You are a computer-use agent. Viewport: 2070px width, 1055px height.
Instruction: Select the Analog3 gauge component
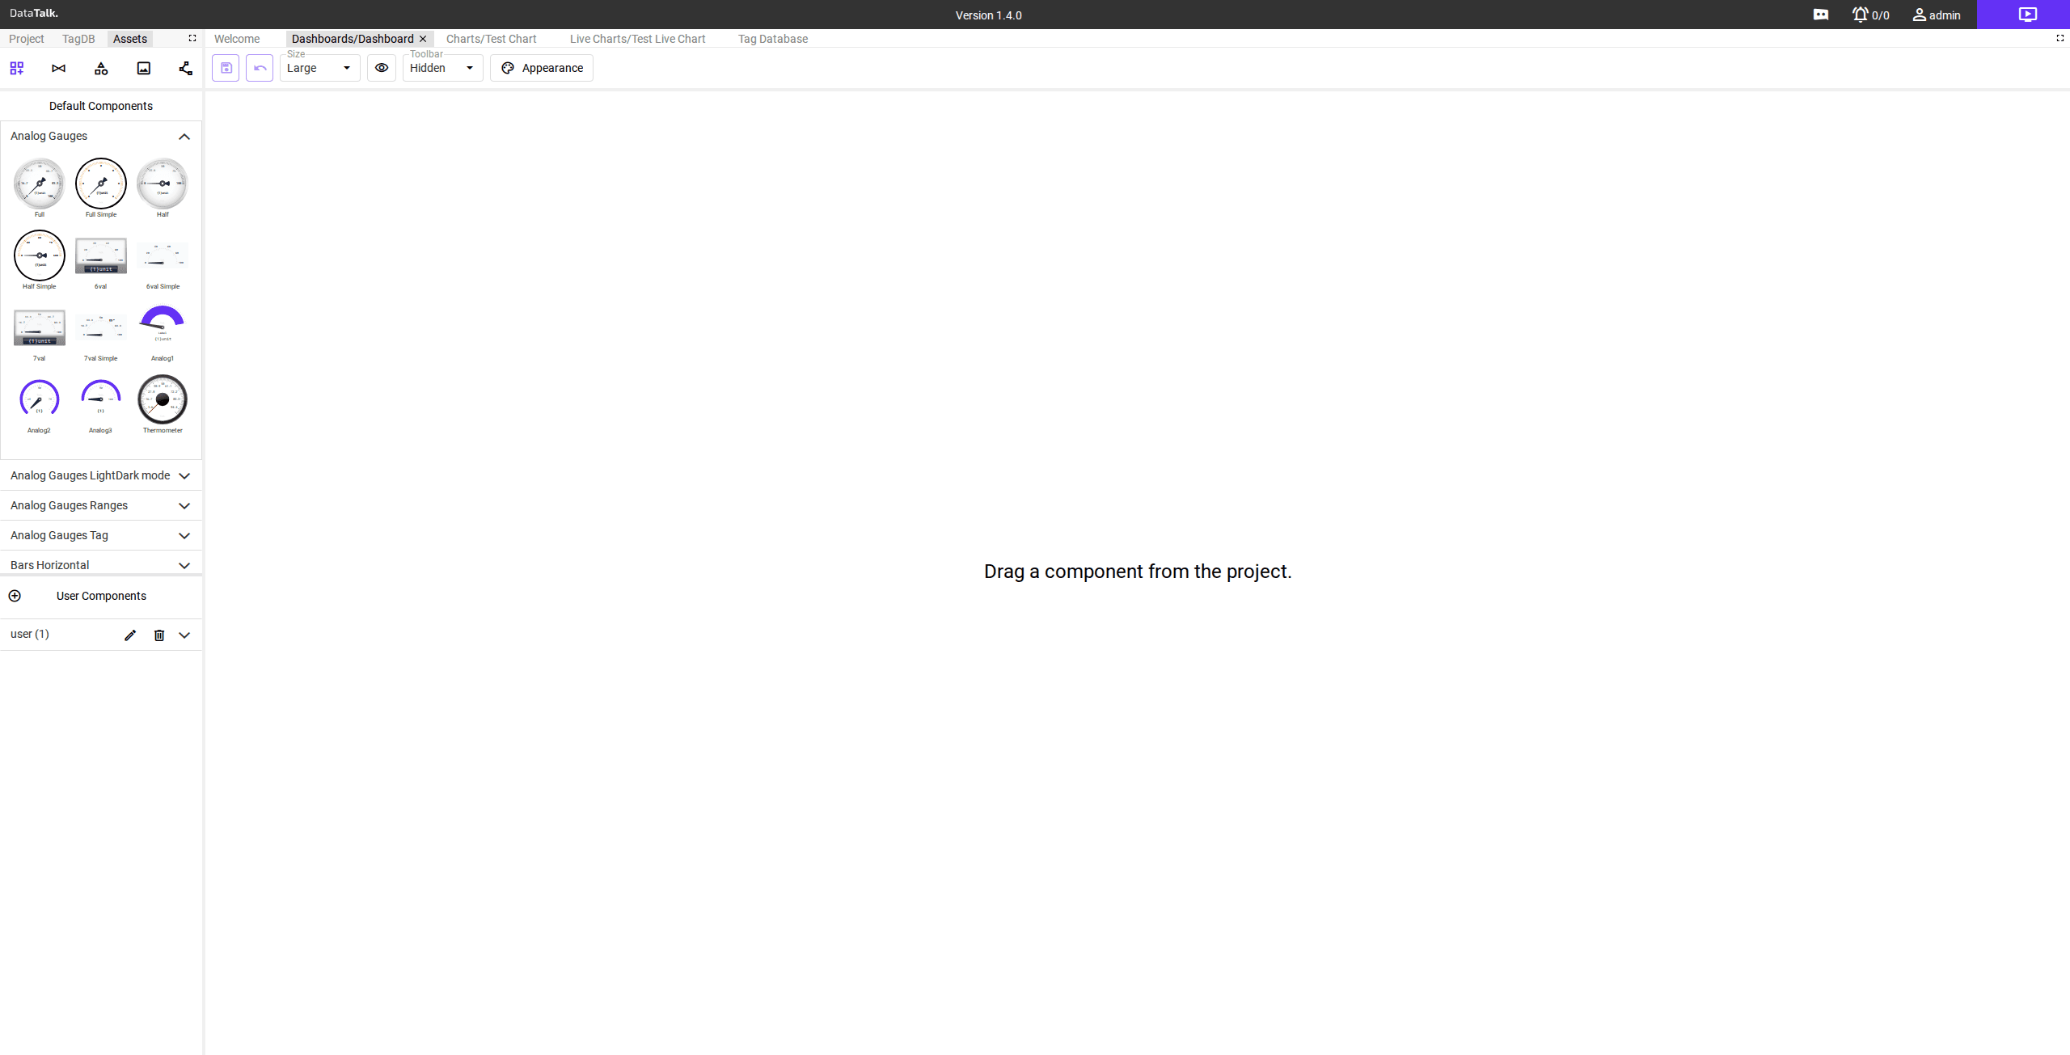(101, 403)
